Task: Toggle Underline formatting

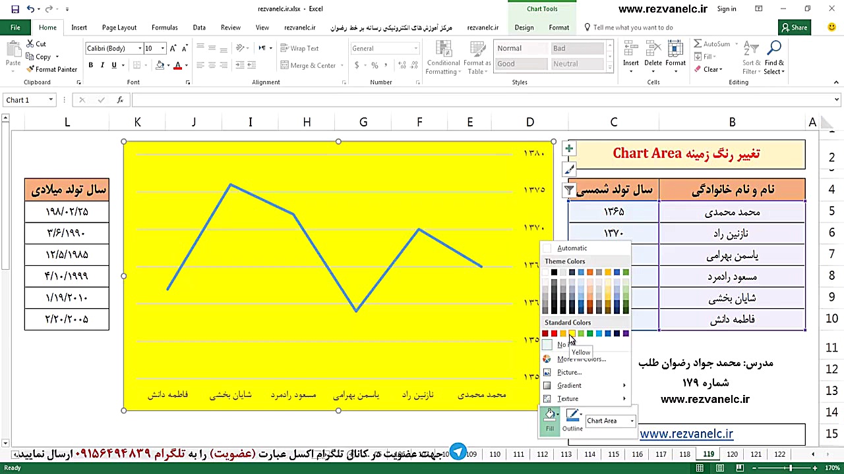Action: pyautogui.click(x=113, y=65)
